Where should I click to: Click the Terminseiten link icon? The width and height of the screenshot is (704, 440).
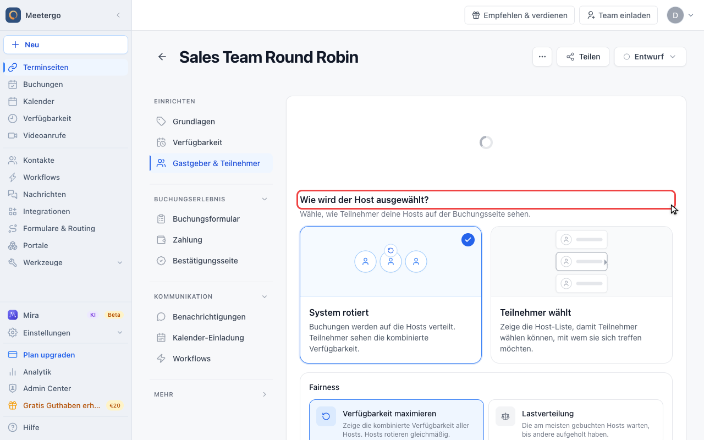tap(13, 67)
